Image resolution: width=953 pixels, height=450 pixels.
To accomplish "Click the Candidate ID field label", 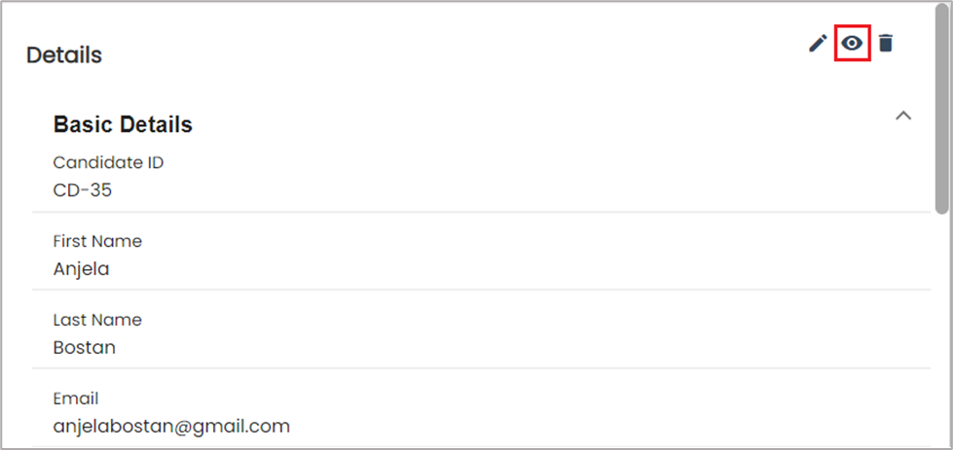I will 108,162.
